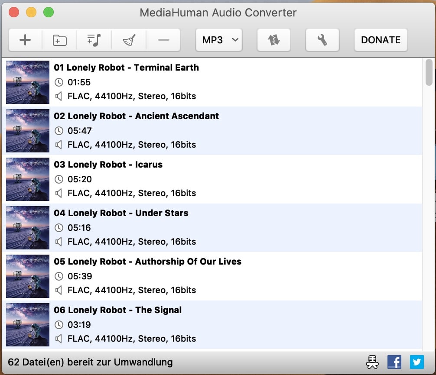Click the speaker icon in The Signal row
The image size is (436, 375).
pyautogui.click(x=59, y=339)
